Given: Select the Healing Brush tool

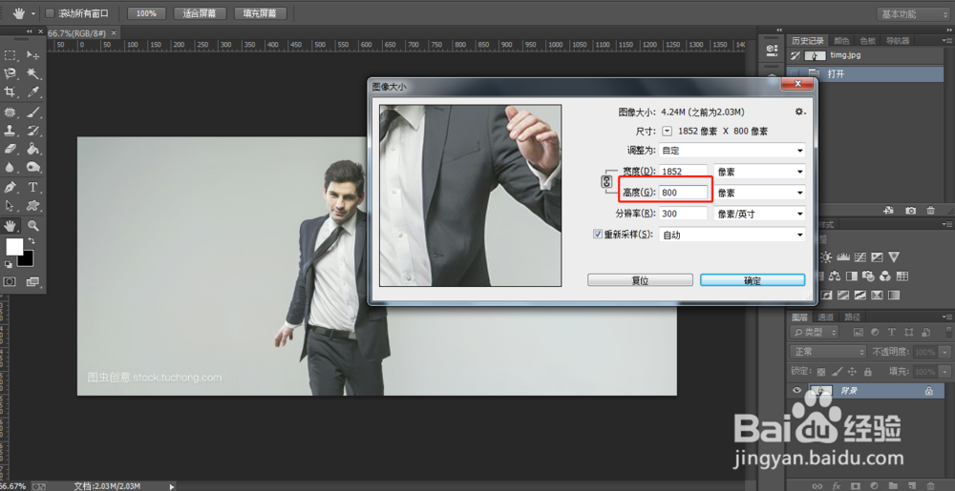Looking at the screenshot, I should click(x=10, y=112).
